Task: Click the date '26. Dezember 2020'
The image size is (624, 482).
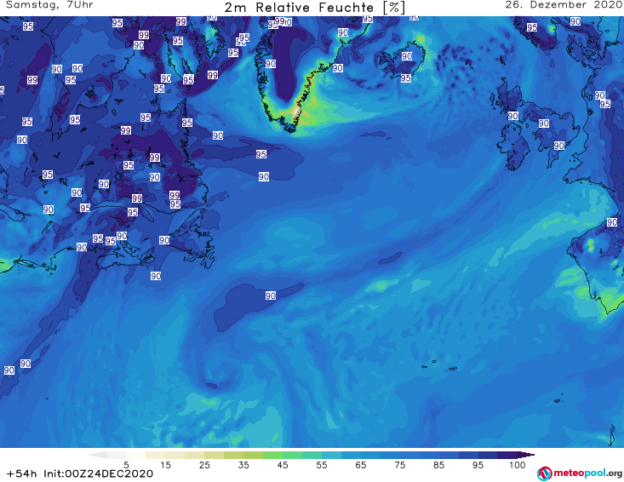Action: click(x=563, y=5)
